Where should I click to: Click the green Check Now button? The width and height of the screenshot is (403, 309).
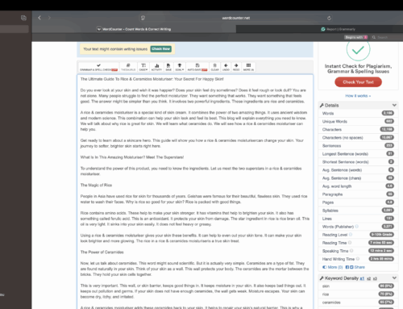(x=161, y=49)
